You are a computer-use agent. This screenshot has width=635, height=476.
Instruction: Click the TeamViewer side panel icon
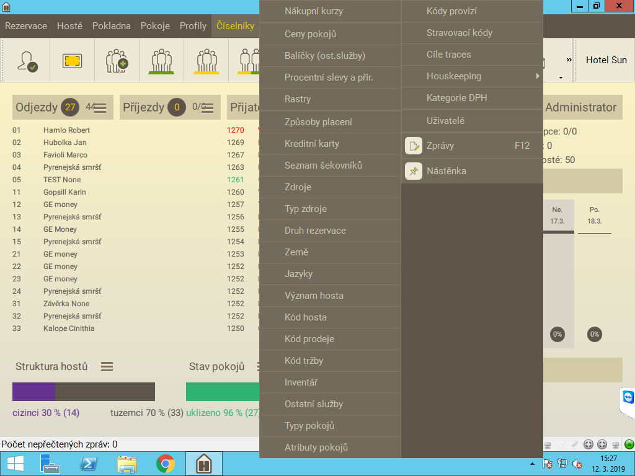point(628,398)
